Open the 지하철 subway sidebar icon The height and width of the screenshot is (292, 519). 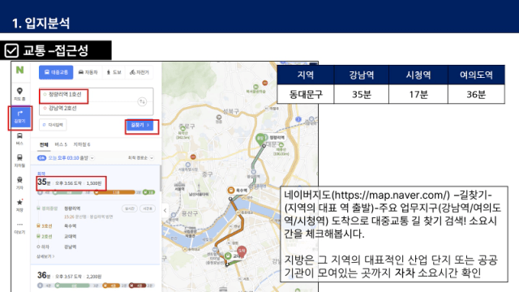(19, 161)
